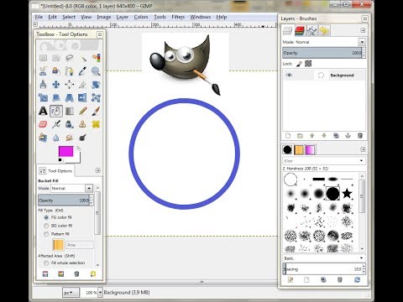The image size is (403, 302).
Task: Toggle lock alpha channel checkerboard icon
Action: 308,64
